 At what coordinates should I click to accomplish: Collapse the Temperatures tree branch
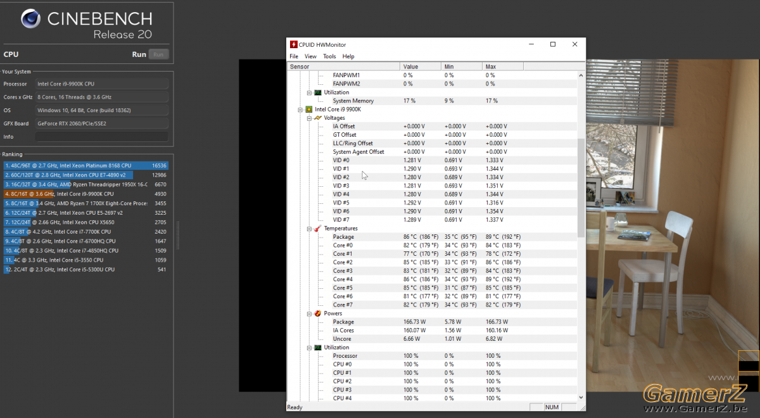pyautogui.click(x=309, y=229)
